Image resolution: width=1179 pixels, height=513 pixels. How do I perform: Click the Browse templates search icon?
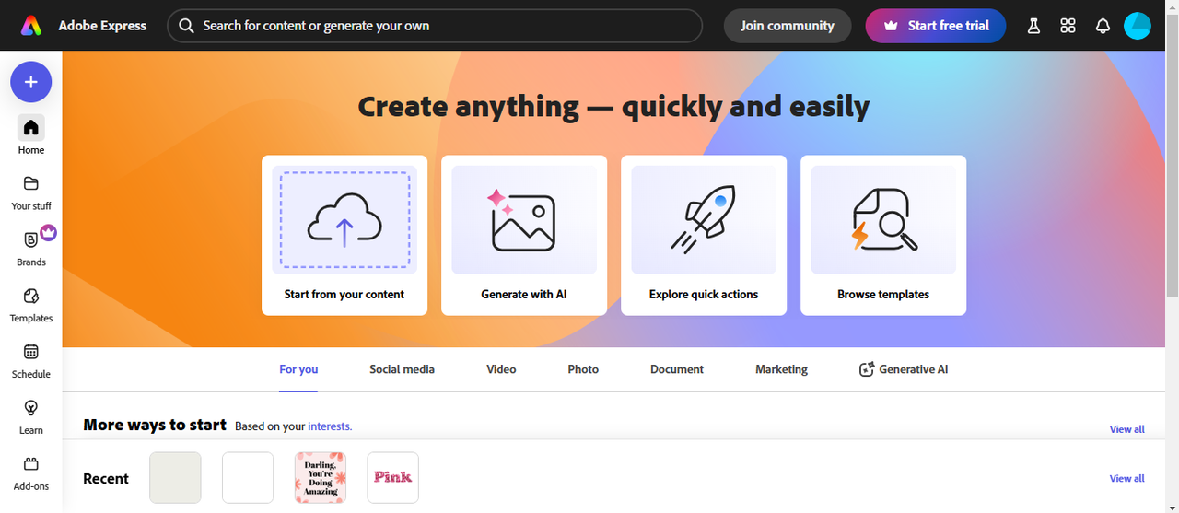pyautogui.click(x=884, y=219)
